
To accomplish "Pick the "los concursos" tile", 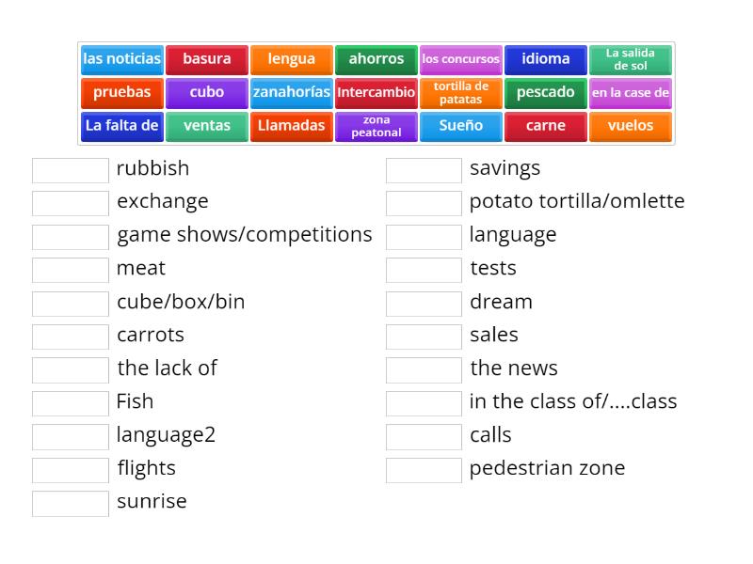I will (x=460, y=59).
